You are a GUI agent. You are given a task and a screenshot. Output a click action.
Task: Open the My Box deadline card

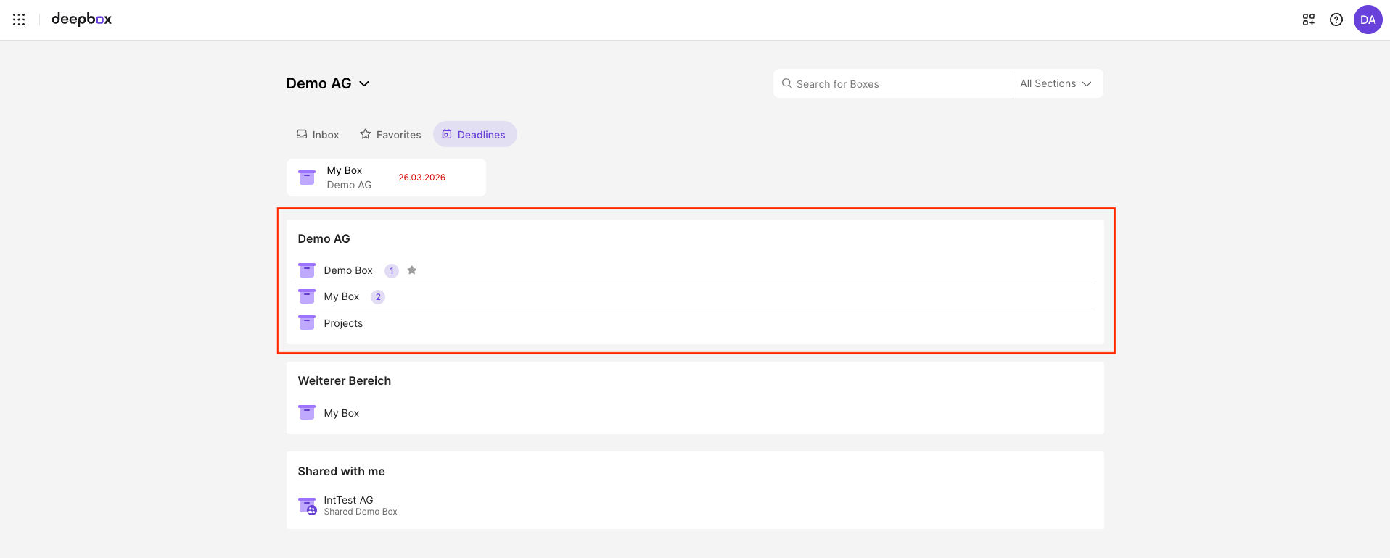pyautogui.click(x=386, y=178)
